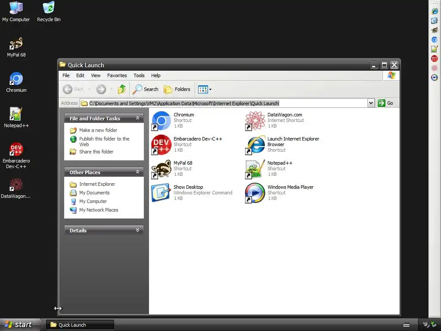Image resolution: width=441 pixels, height=331 pixels.
Task: Expand the Details panel
Action: (137, 230)
